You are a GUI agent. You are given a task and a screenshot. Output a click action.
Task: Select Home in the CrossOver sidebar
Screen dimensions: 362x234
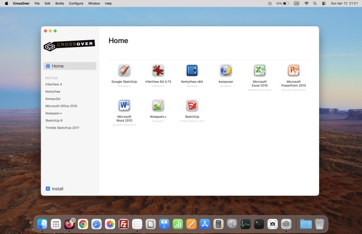pos(70,66)
